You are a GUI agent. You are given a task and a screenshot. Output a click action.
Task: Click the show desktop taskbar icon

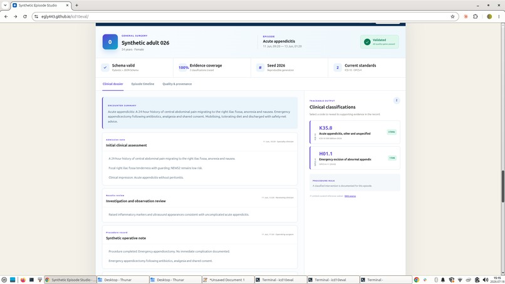click(13, 280)
